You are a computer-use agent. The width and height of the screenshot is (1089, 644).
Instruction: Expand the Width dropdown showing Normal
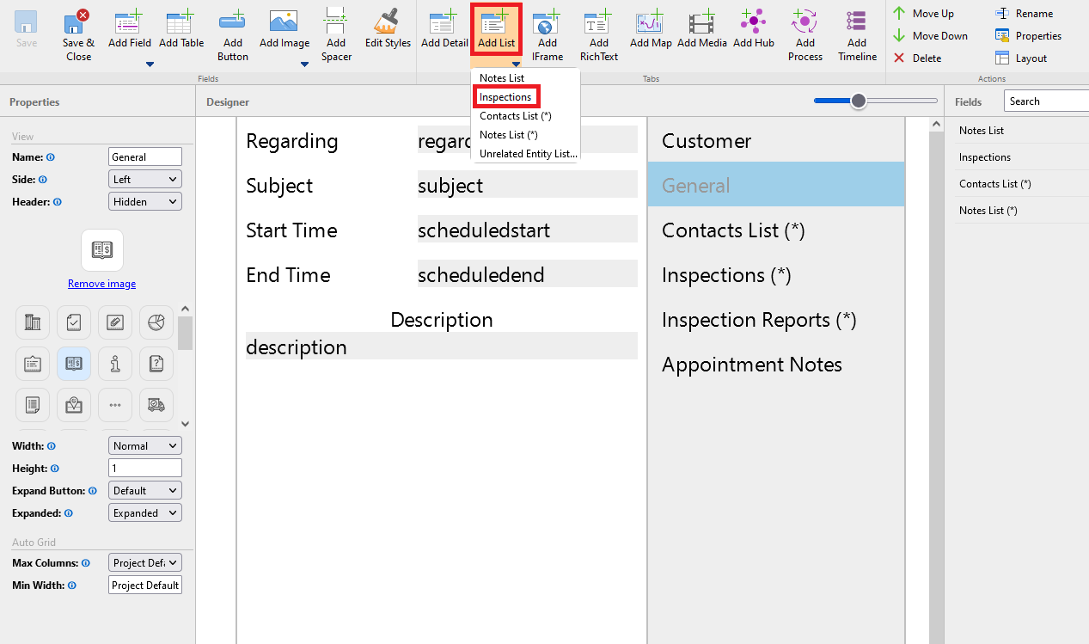[145, 446]
